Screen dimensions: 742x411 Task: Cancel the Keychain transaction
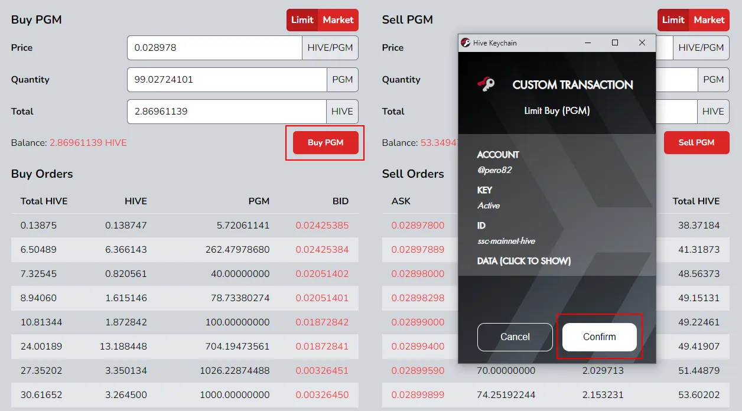click(515, 337)
